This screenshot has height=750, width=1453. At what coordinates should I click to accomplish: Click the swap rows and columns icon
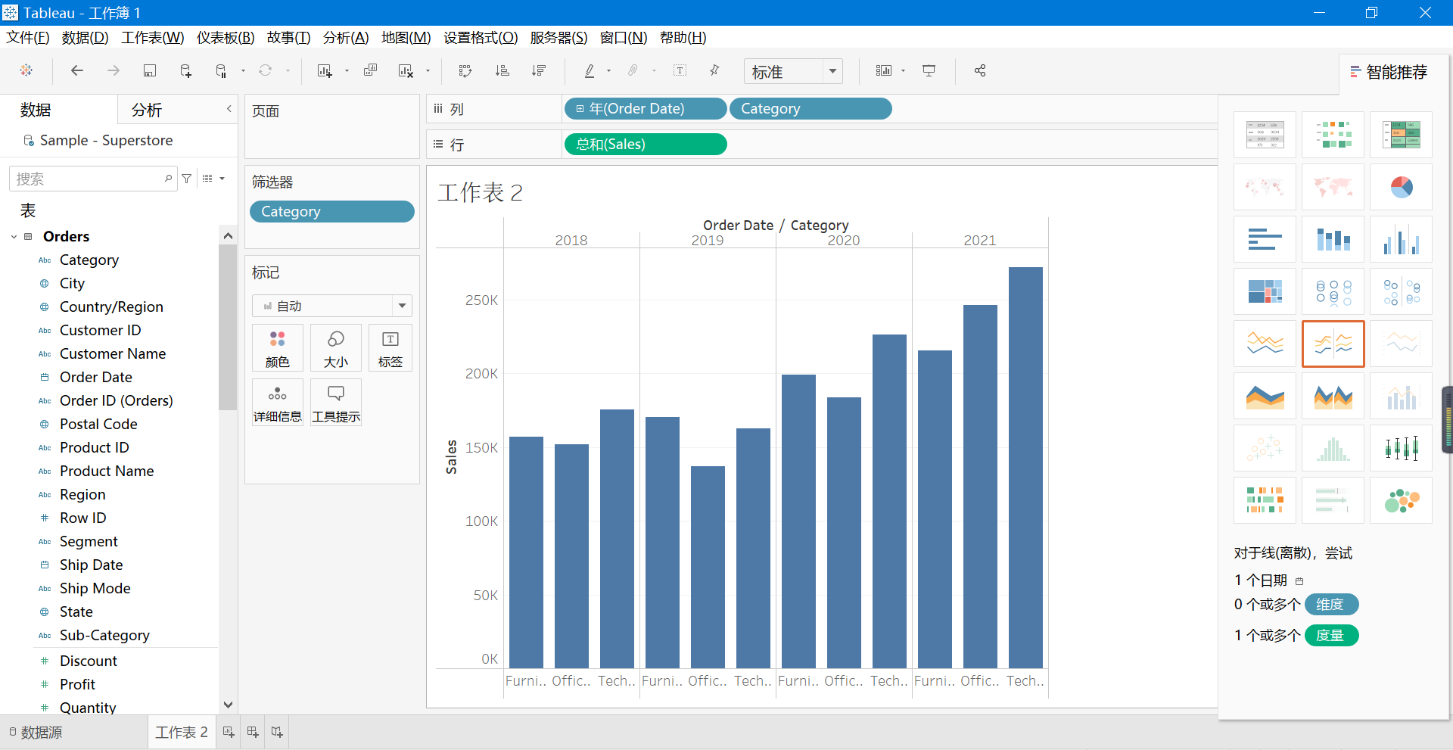(465, 70)
